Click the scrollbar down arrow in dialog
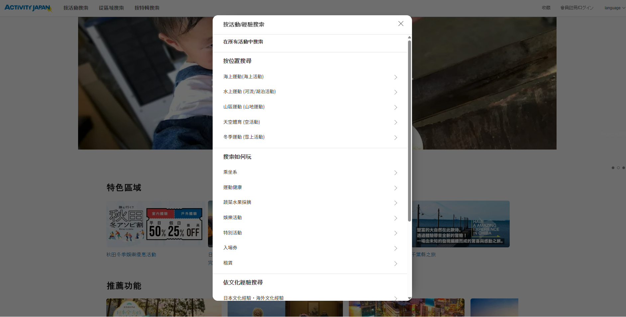Image resolution: width=626 pixels, height=317 pixels. 409,298
